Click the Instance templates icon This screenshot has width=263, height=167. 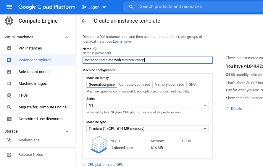(9, 60)
